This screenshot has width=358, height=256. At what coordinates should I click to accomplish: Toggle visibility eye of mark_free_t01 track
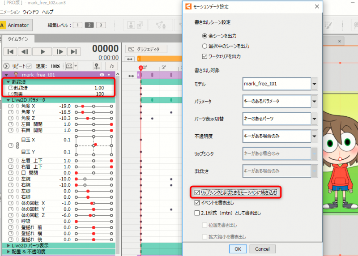[x=102, y=75]
